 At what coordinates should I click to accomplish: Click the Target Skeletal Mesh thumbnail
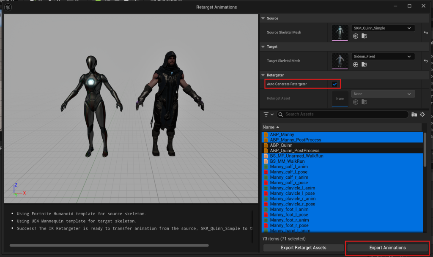[x=340, y=61]
